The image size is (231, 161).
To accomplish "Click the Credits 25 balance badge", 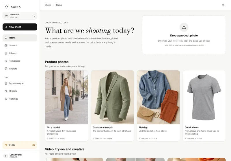I will click(20, 145).
